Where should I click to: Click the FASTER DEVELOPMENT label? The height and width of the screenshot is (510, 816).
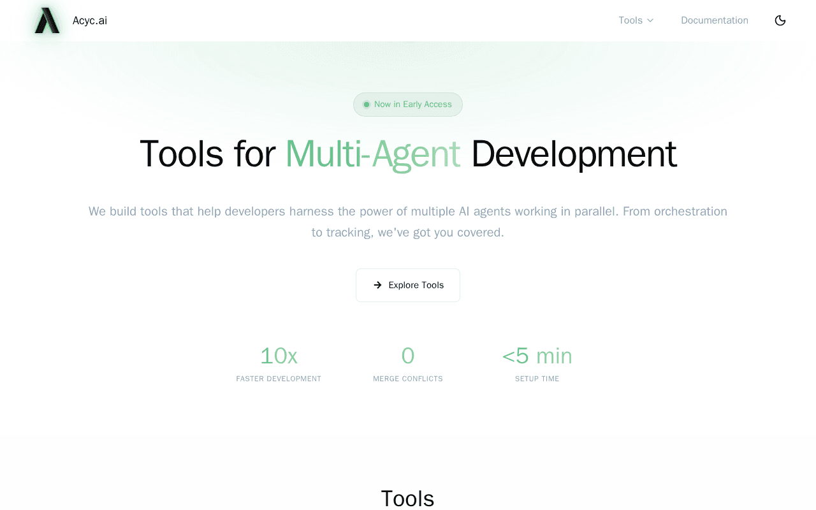pos(279,379)
